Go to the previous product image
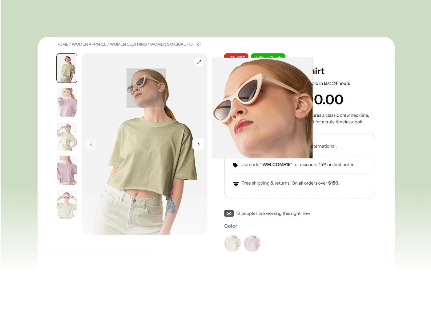 (91, 144)
